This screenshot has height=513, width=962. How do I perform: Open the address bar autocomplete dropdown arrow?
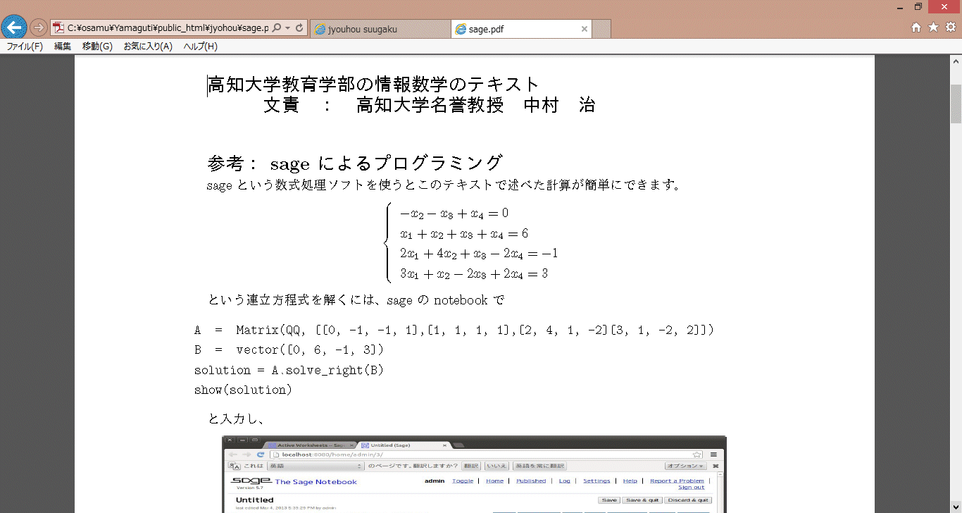click(288, 28)
